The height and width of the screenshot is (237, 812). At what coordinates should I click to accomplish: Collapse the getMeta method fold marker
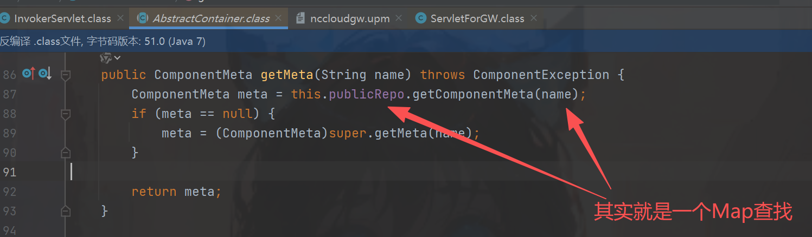pyautogui.click(x=66, y=75)
